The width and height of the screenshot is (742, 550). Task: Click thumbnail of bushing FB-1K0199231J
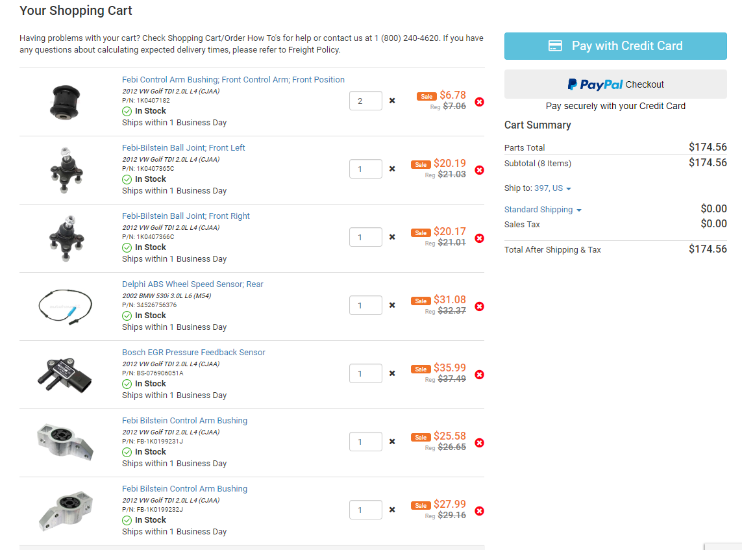[66, 442]
